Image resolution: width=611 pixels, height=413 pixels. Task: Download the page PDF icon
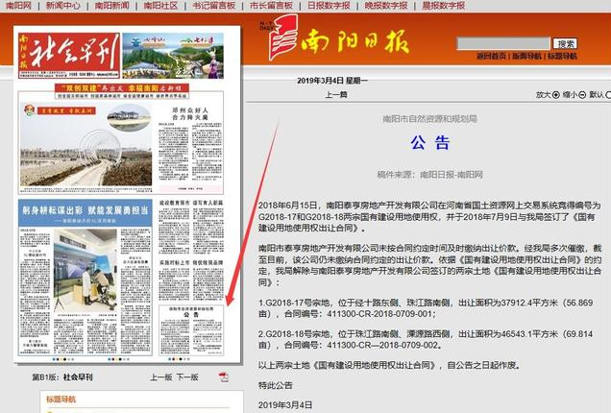tap(223, 377)
